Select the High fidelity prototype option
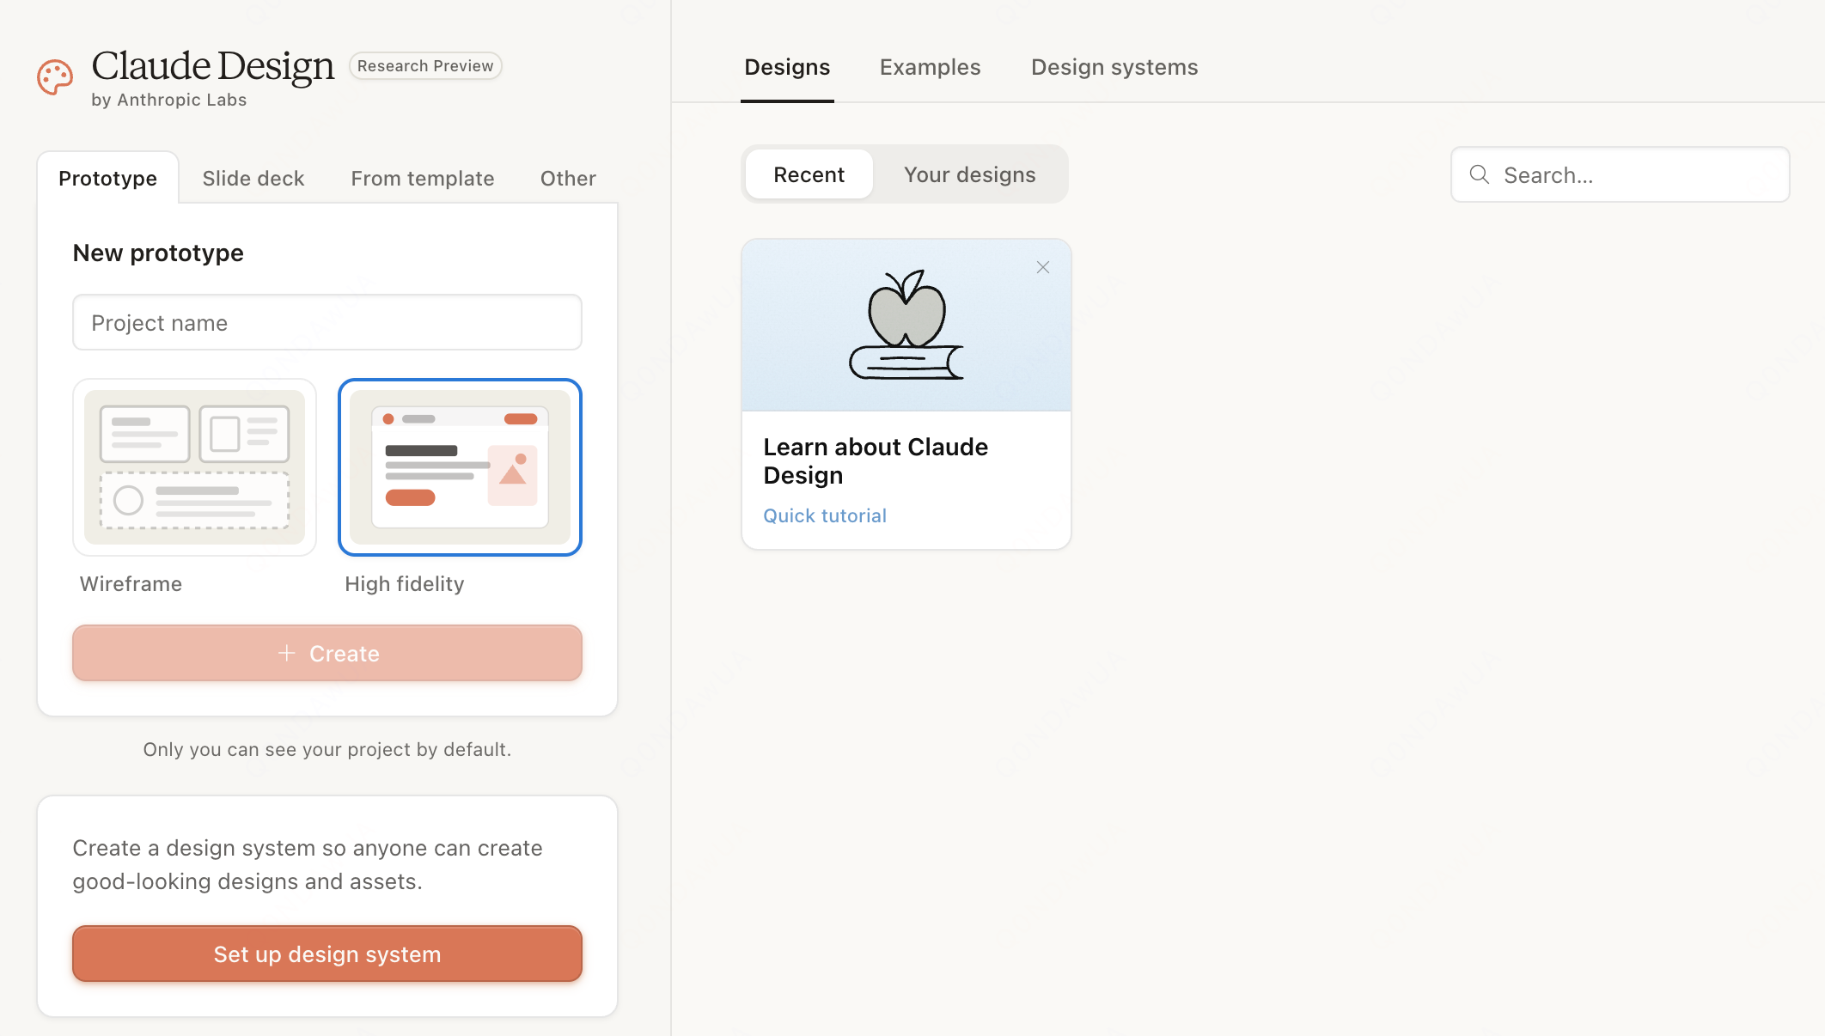Image resolution: width=1825 pixels, height=1036 pixels. point(461,467)
